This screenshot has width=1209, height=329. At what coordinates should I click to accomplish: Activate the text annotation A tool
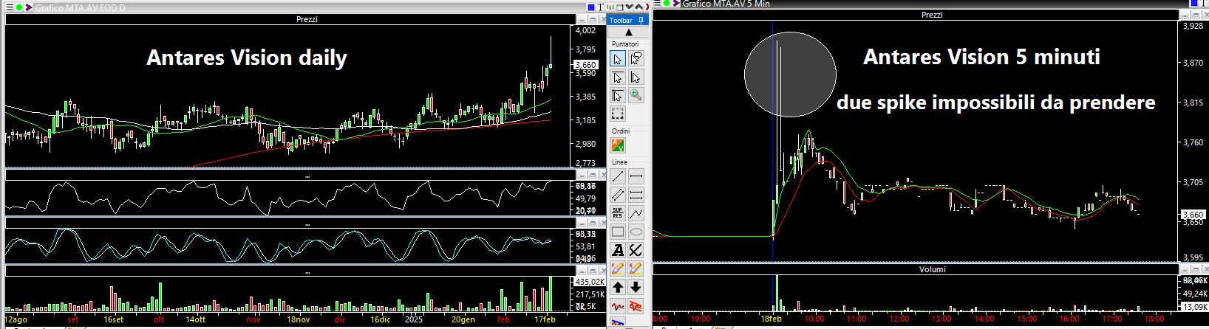coord(618,250)
